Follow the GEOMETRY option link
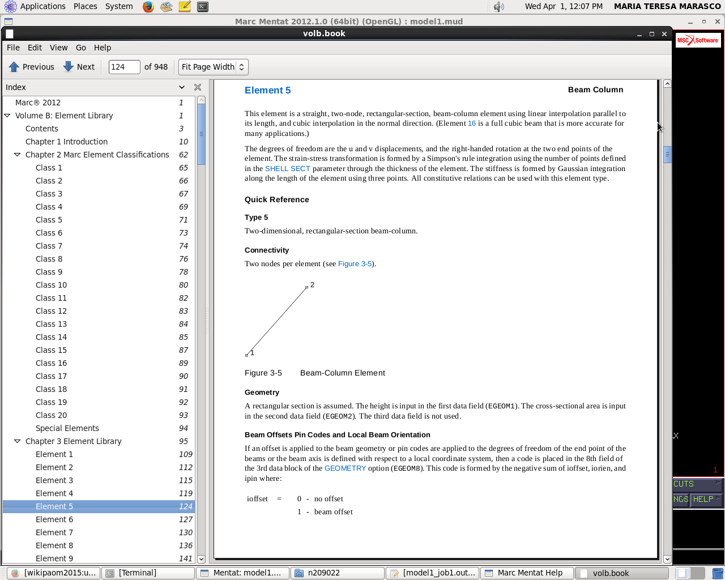 point(345,468)
